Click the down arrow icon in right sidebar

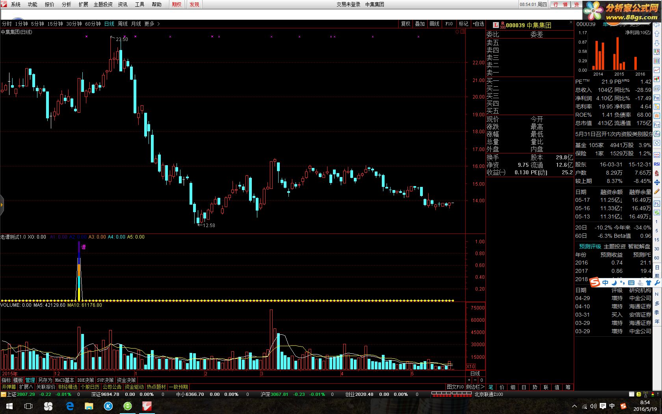(x=657, y=43)
